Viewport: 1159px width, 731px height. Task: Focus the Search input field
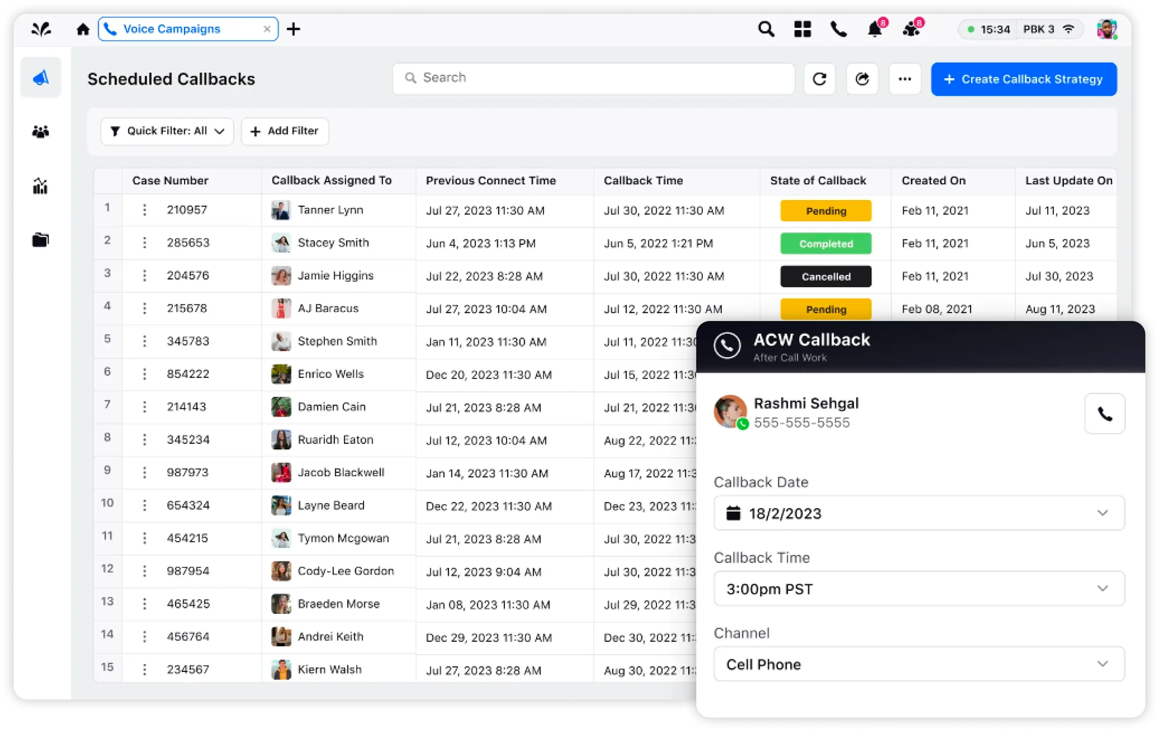click(x=593, y=78)
